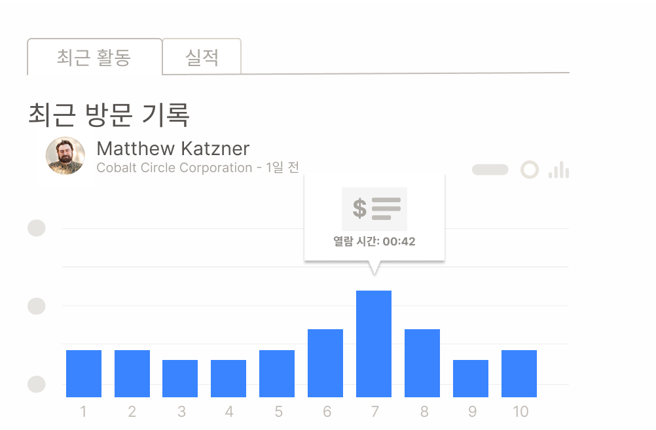Select the middle gray circle marker on the left
The height and width of the screenshot is (430, 656).
click(37, 306)
